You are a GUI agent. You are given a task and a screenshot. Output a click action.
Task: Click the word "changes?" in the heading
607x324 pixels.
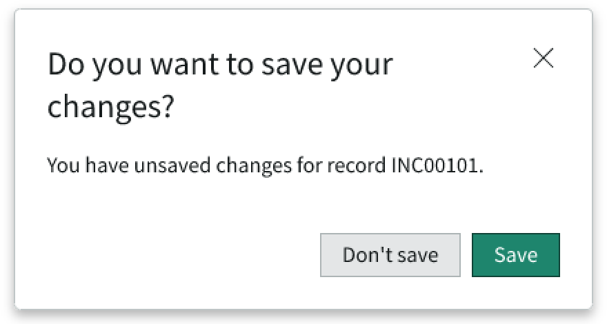point(110,108)
